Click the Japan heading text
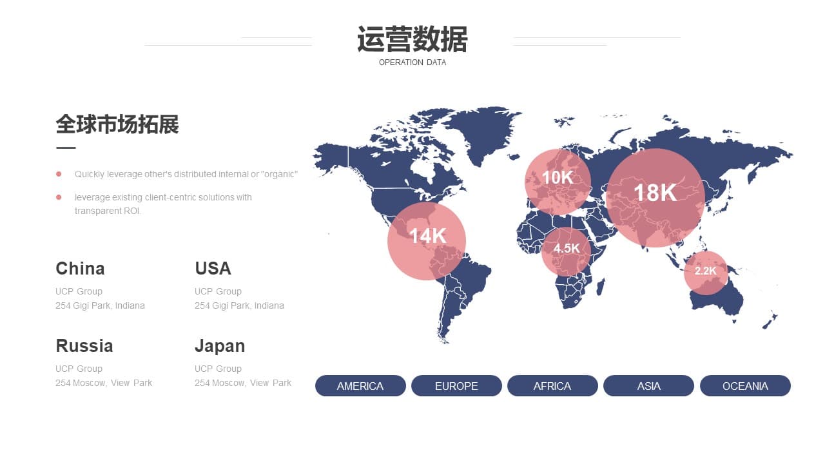The width and height of the screenshot is (825, 464). (x=220, y=346)
